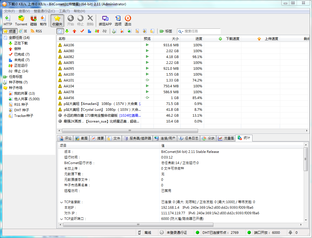Switch to the 流量图 traffic graph tab

(x=226, y=138)
